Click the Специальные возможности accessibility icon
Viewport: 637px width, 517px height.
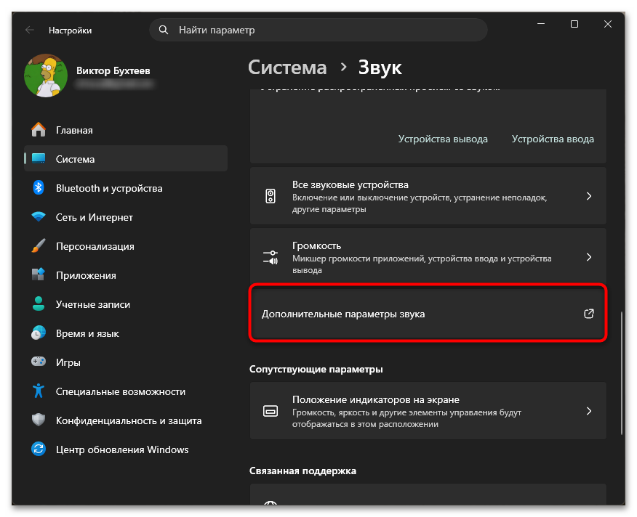point(39,391)
